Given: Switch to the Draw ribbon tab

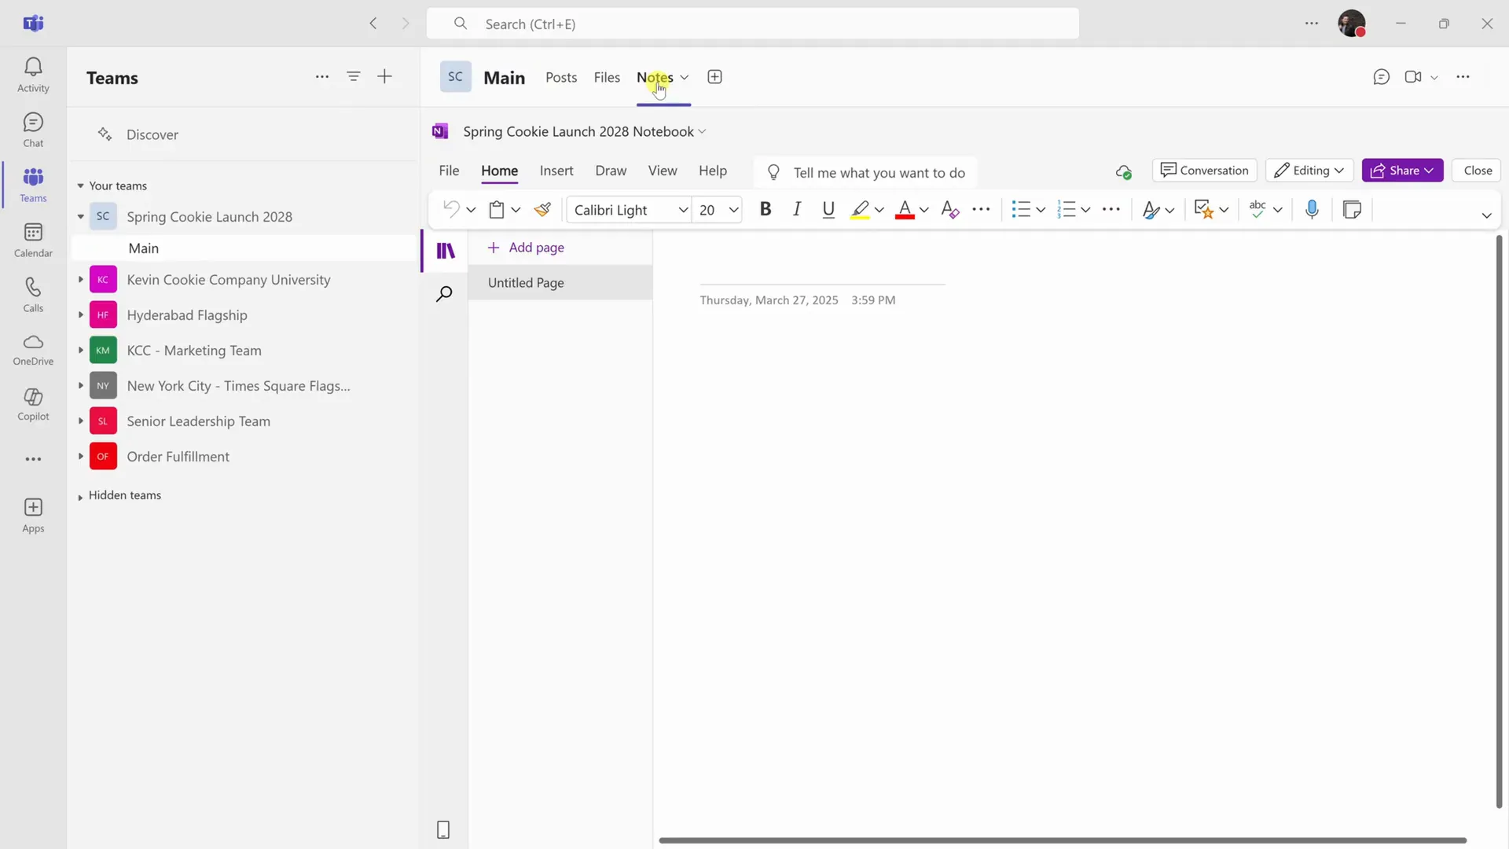Looking at the screenshot, I should click(611, 171).
